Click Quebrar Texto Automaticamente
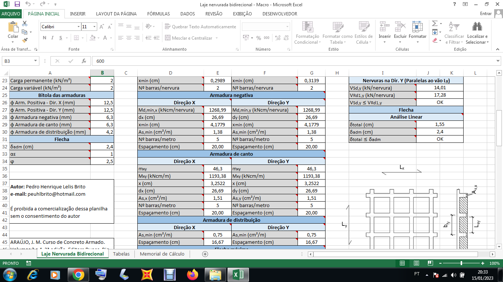Viewport: 503px width, 282px height. (x=201, y=27)
